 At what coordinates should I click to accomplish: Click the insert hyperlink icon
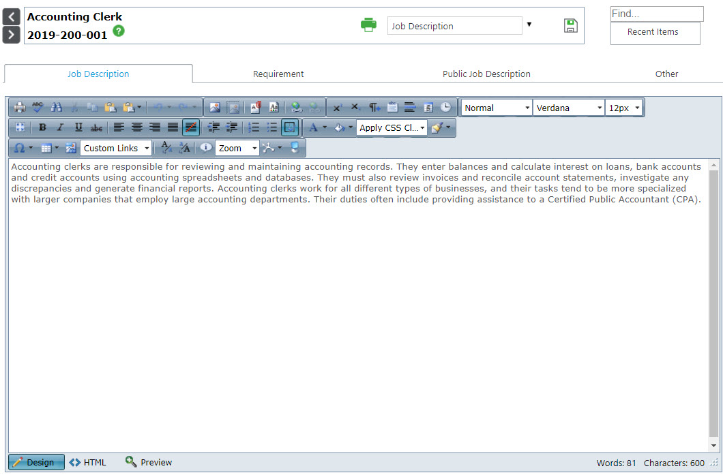(295, 107)
